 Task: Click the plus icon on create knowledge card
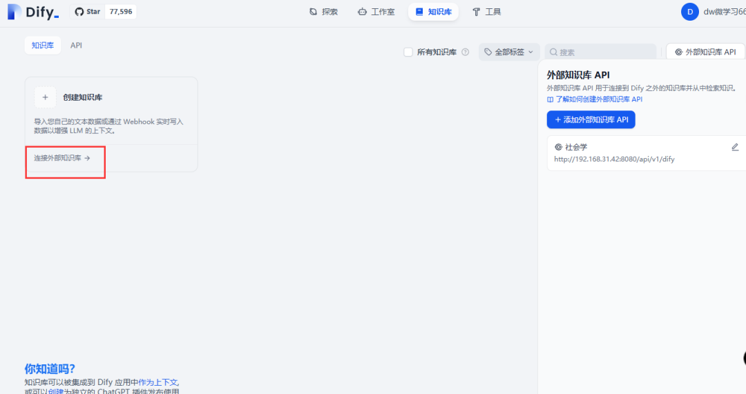click(45, 97)
